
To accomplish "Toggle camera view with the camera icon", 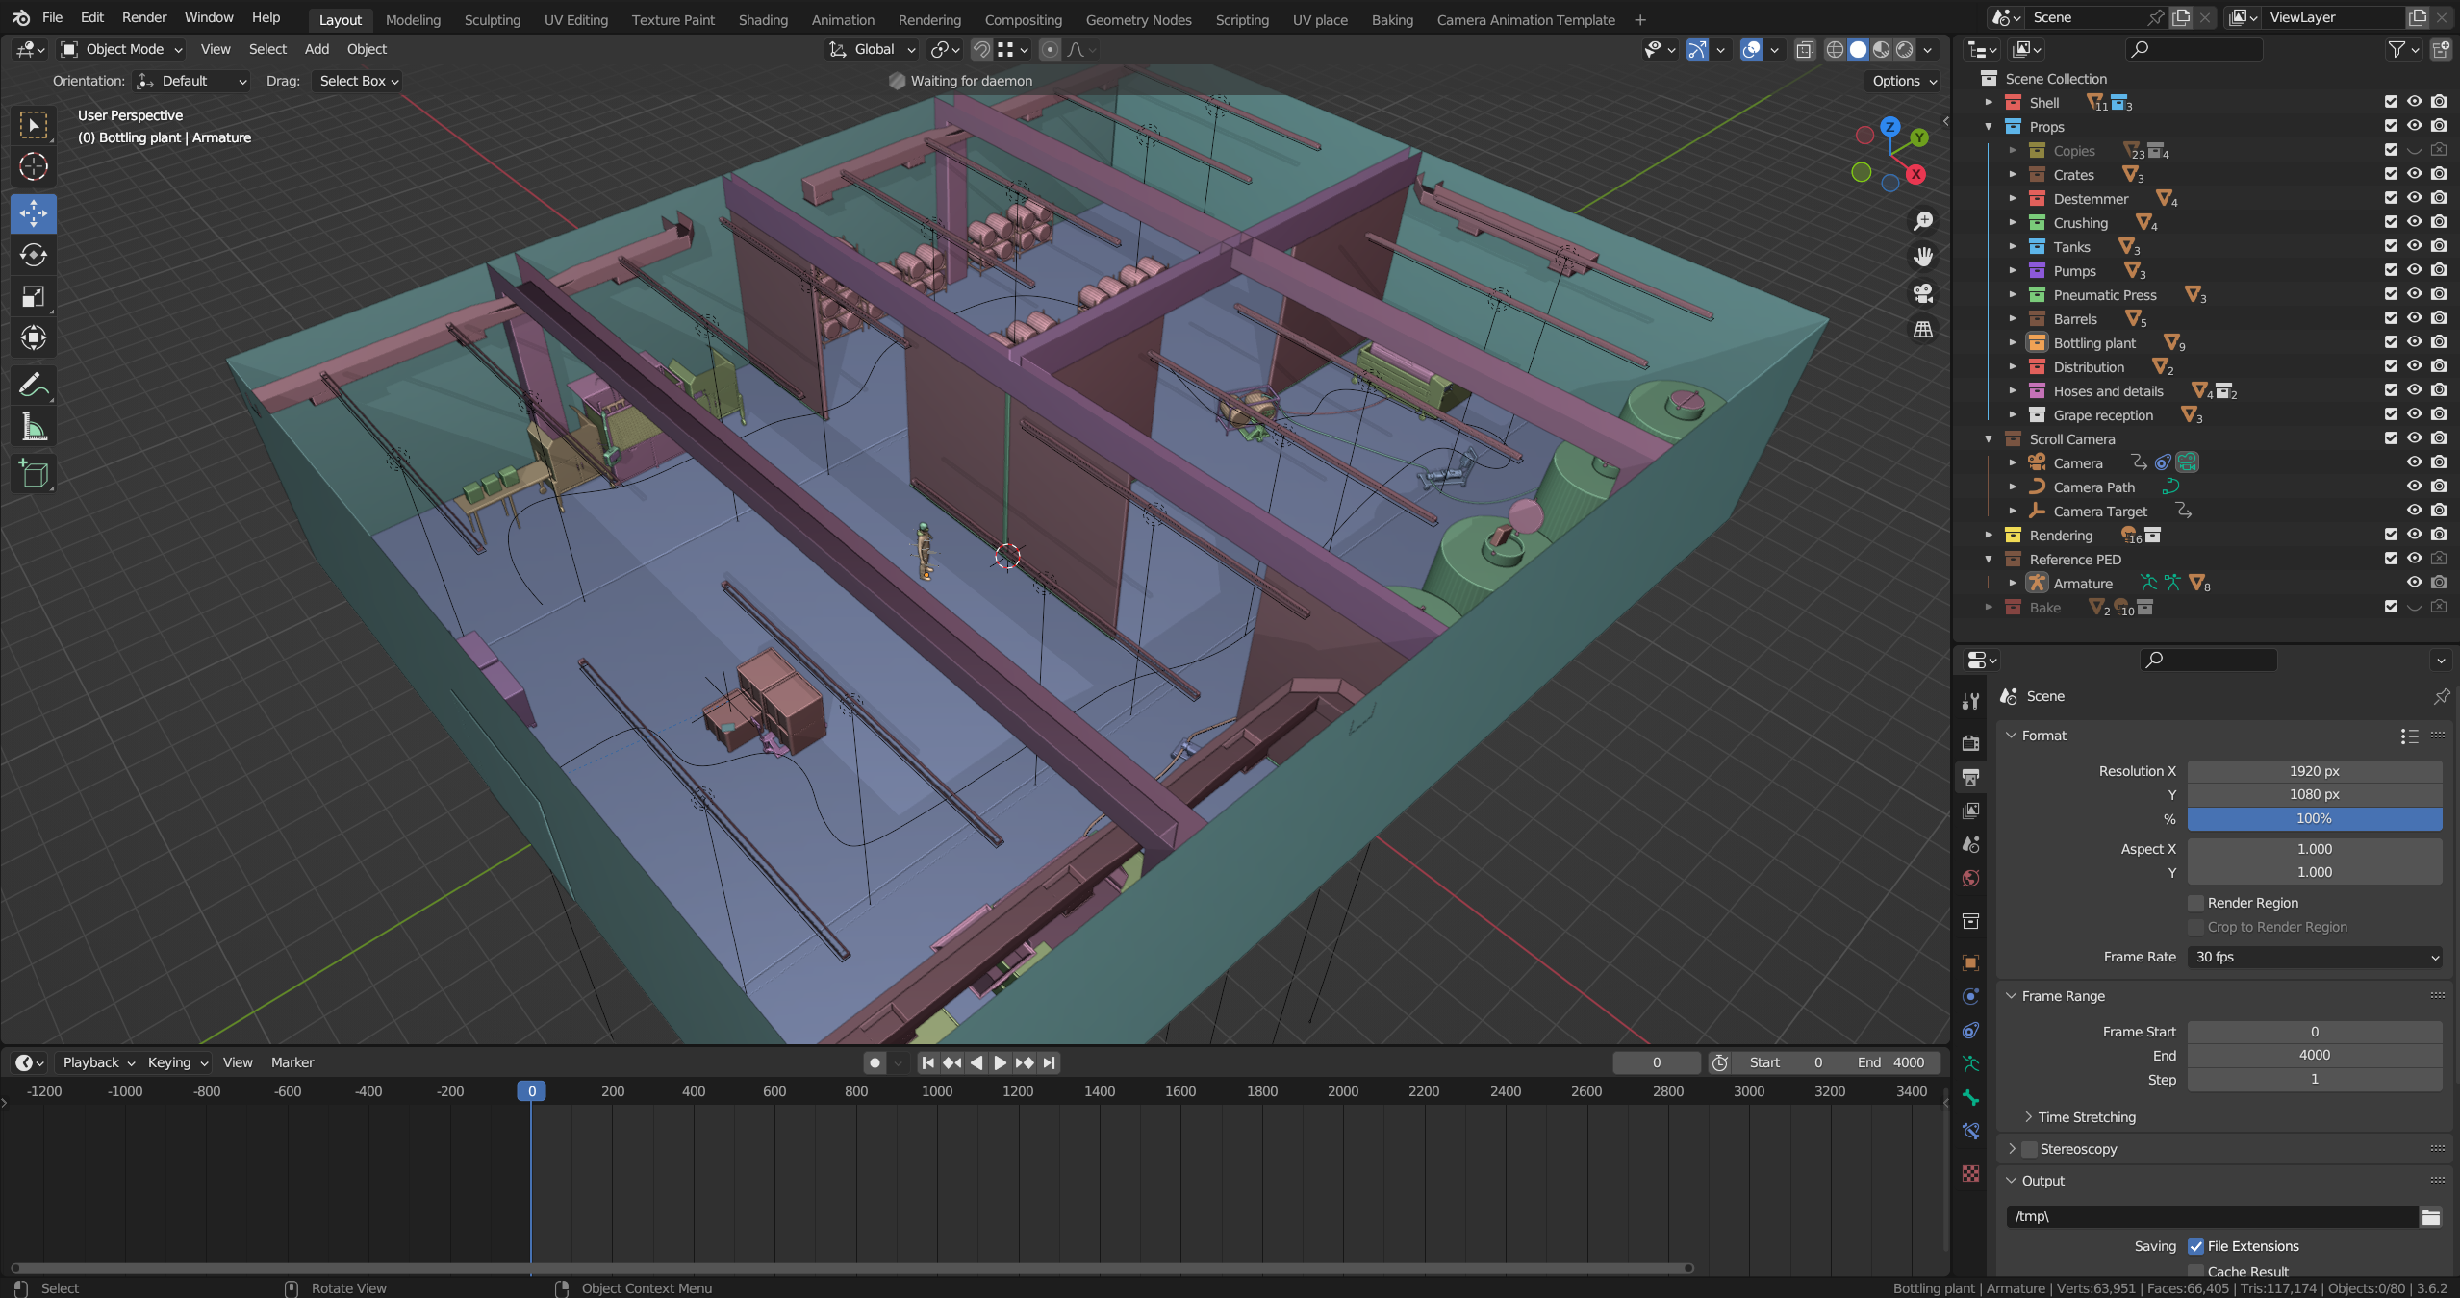I will 1923,293.
